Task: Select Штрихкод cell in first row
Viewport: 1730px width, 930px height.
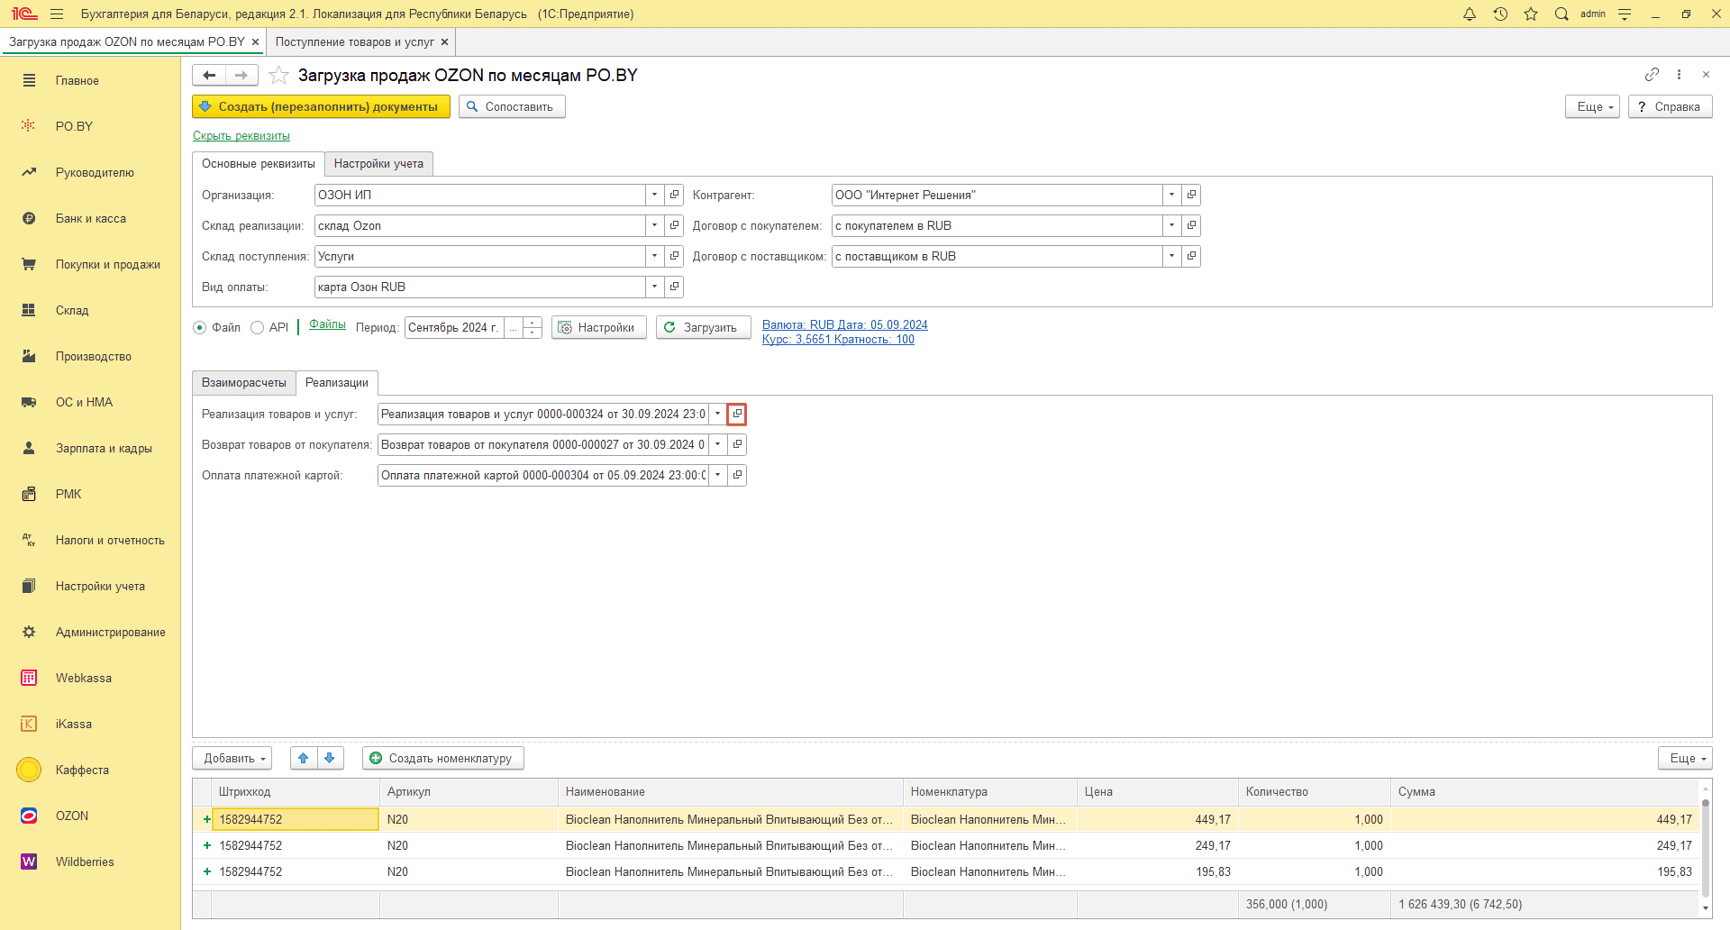Action: click(296, 819)
